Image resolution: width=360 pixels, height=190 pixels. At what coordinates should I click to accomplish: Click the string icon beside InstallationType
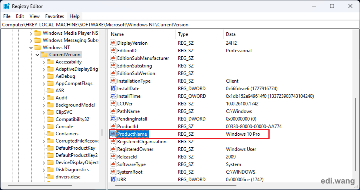pyautogui.click(x=113, y=81)
